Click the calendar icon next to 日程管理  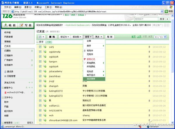click(5, 76)
